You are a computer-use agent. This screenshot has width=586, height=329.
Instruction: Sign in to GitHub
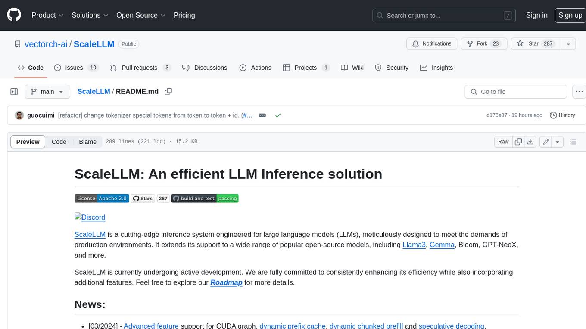click(x=536, y=15)
